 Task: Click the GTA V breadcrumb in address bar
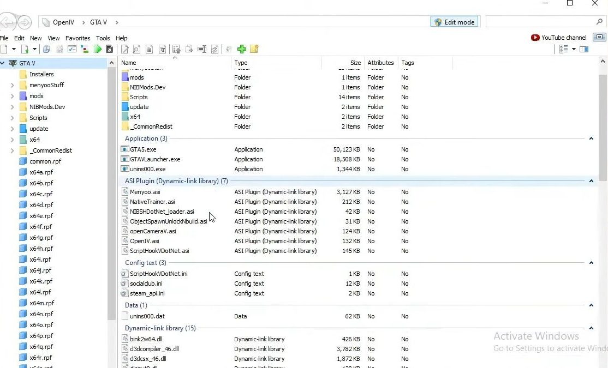pos(98,22)
